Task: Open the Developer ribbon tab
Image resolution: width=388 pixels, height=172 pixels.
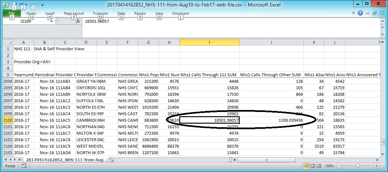Action: [181, 13]
